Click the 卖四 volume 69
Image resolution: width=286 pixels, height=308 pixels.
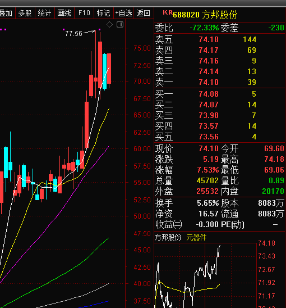click(252, 50)
